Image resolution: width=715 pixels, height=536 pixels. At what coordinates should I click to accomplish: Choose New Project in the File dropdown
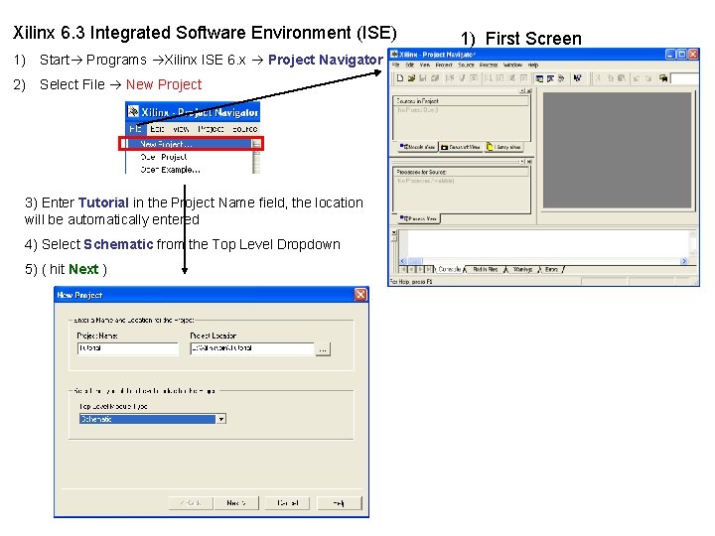click(x=191, y=144)
